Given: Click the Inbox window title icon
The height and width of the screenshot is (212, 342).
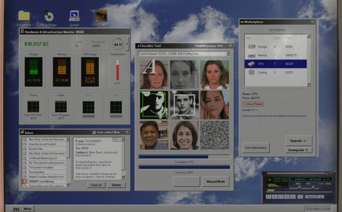Looking at the screenshot, I should pyautogui.click(x=22, y=132).
